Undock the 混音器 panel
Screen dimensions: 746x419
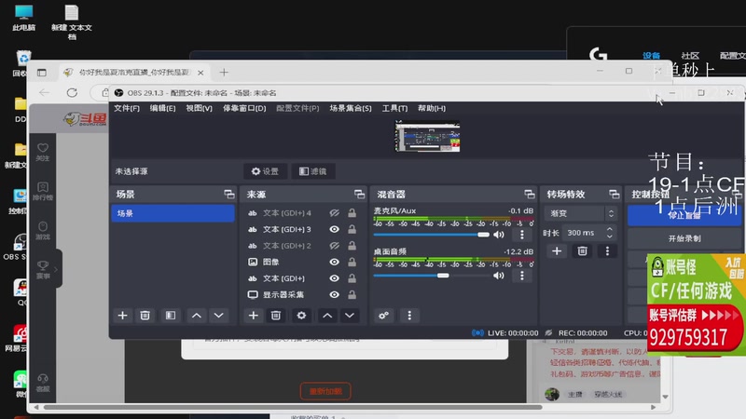tap(530, 194)
